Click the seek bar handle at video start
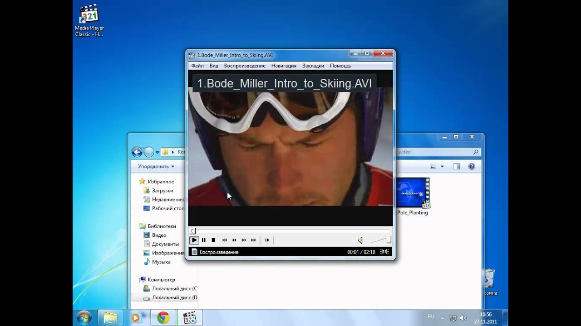This screenshot has width=581, height=326. coord(193,231)
